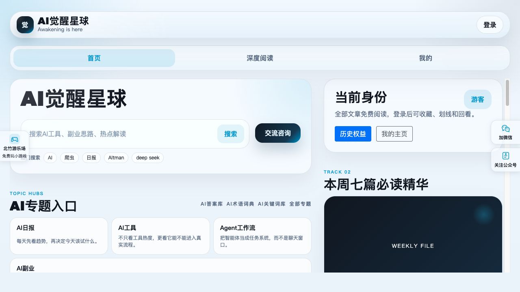Open the AI副业 topic card
Screen dimensions: 520x292
(160, 266)
